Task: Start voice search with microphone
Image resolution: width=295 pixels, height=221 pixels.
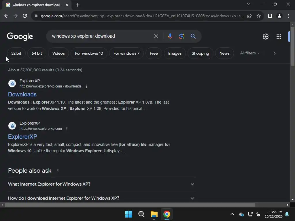Action: (x=170, y=36)
